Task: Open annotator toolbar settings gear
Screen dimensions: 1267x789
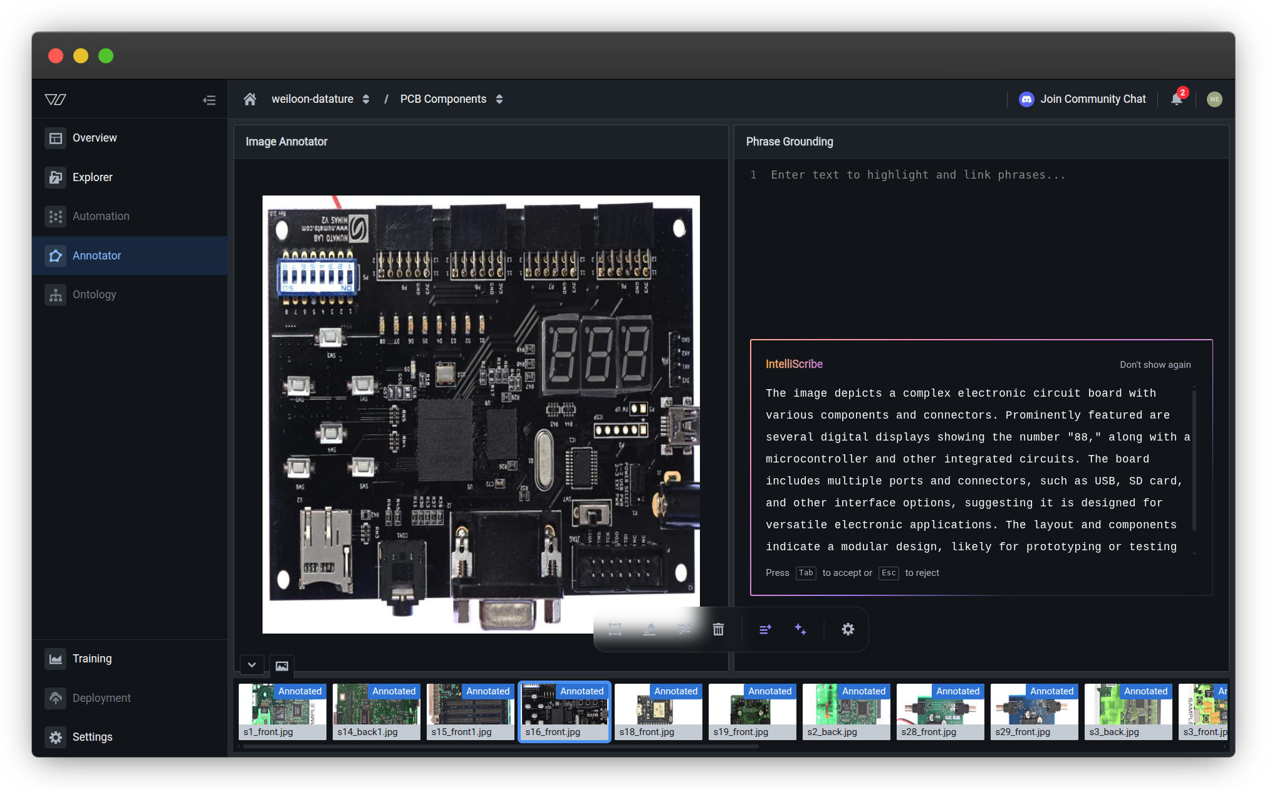Action: (848, 629)
